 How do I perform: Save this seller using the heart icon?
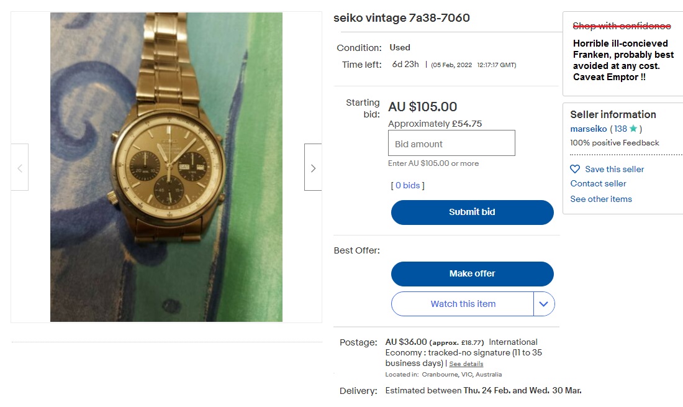pos(574,169)
